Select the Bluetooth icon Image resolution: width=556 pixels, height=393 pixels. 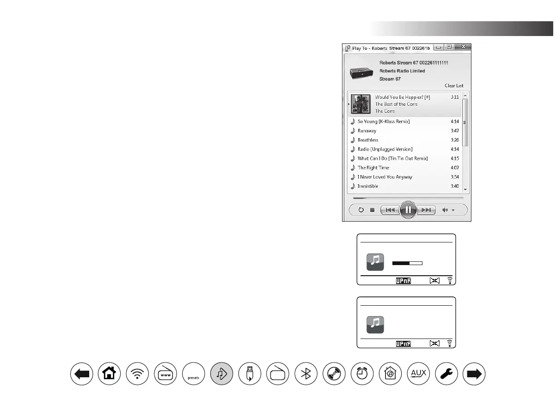click(x=305, y=373)
